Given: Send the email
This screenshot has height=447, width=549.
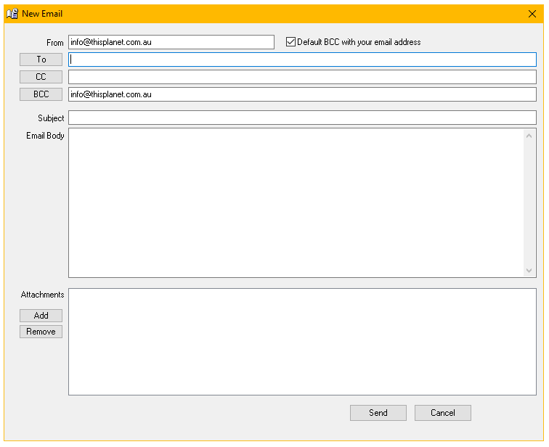Looking at the screenshot, I should point(378,413).
